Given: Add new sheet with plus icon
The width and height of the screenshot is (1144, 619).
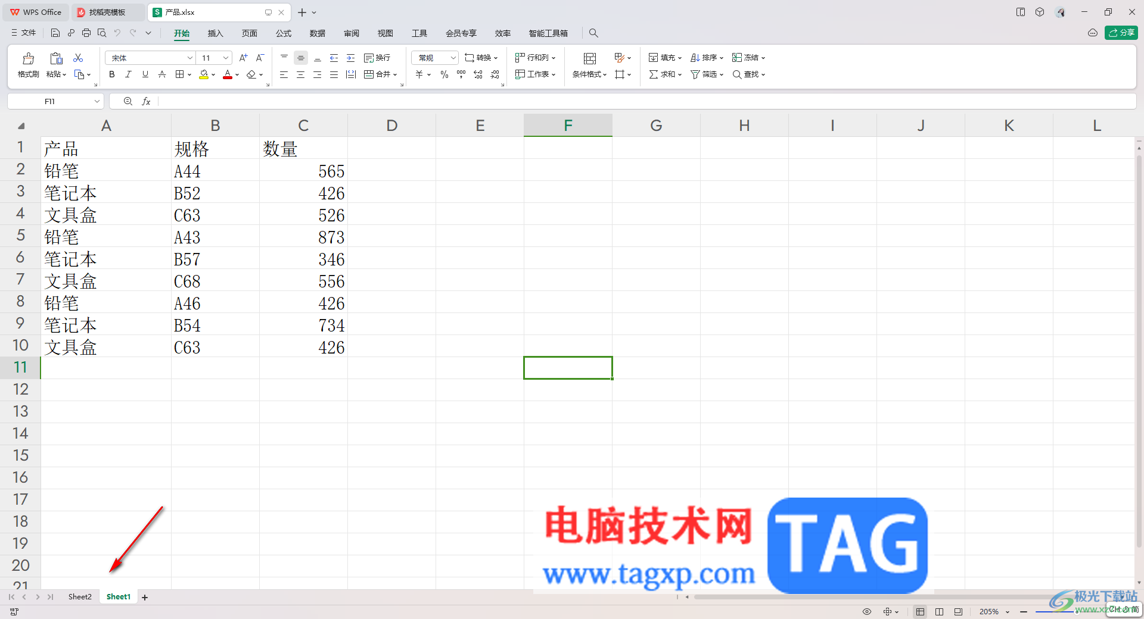Looking at the screenshot, I should tap(145, 597).
